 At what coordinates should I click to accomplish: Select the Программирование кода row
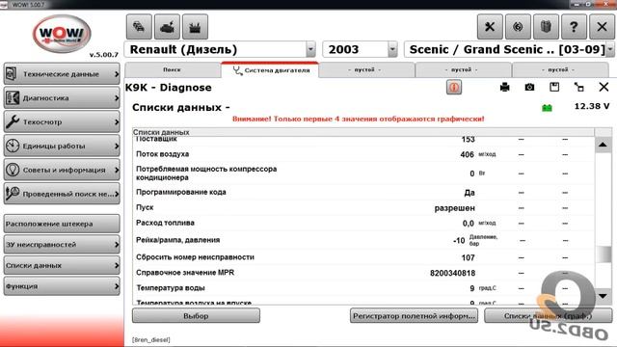363,193
